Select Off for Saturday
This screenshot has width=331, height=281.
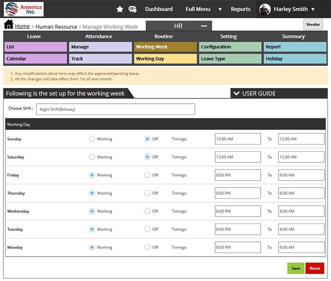point(147,157)
